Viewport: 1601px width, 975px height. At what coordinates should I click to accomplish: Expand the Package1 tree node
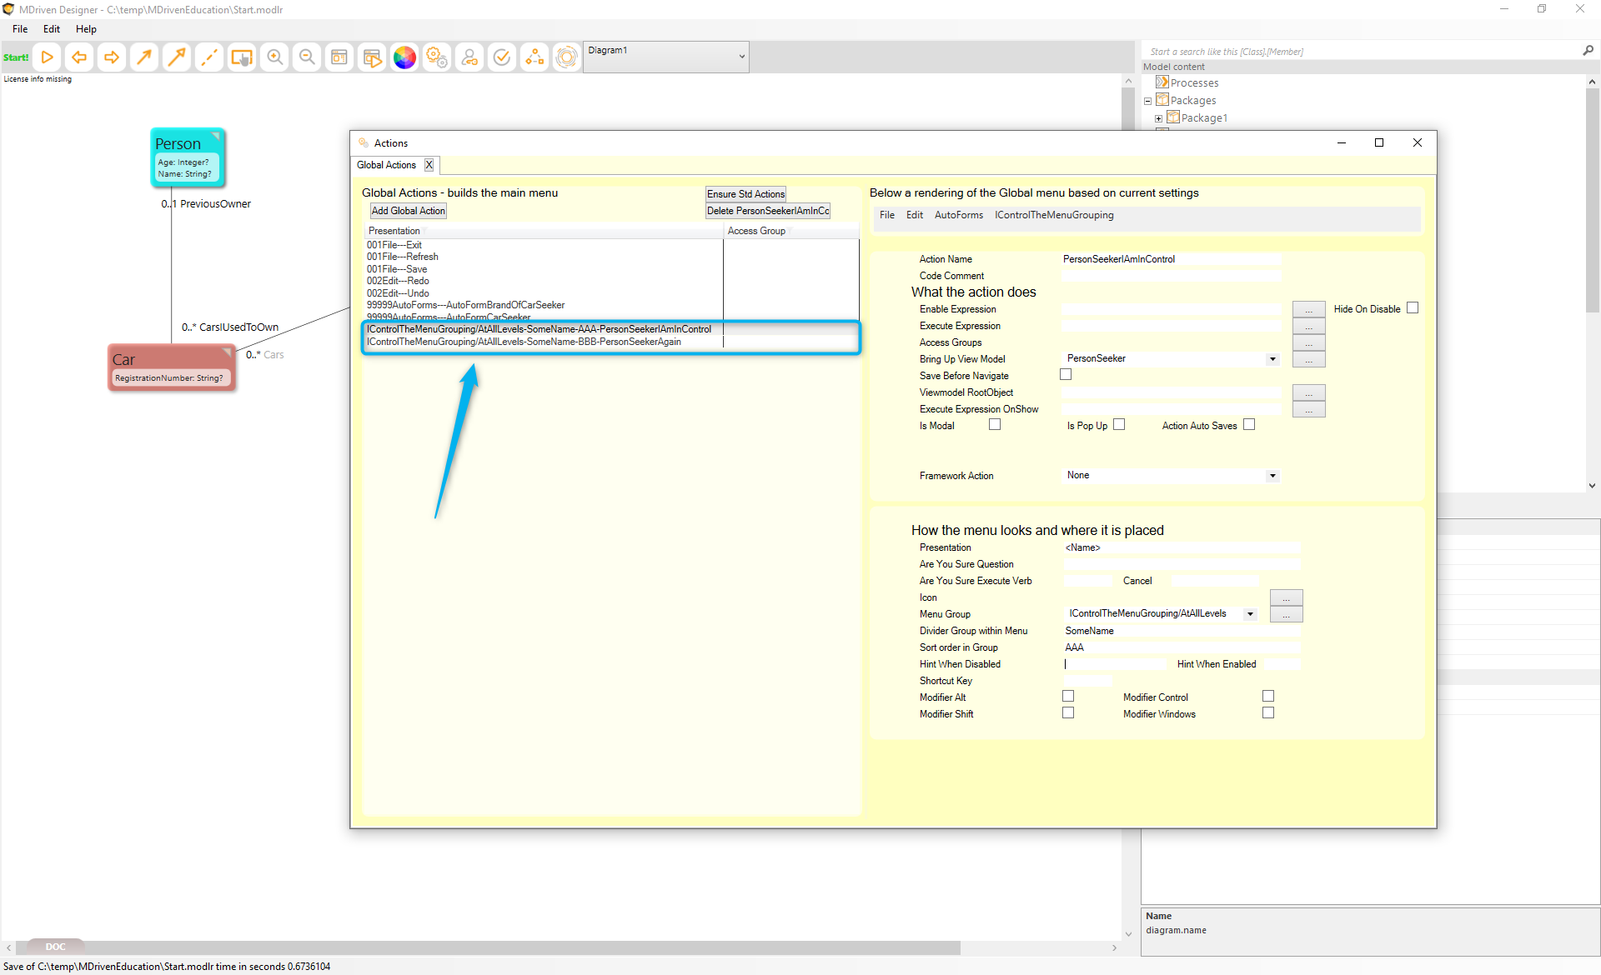[1158, 118]
